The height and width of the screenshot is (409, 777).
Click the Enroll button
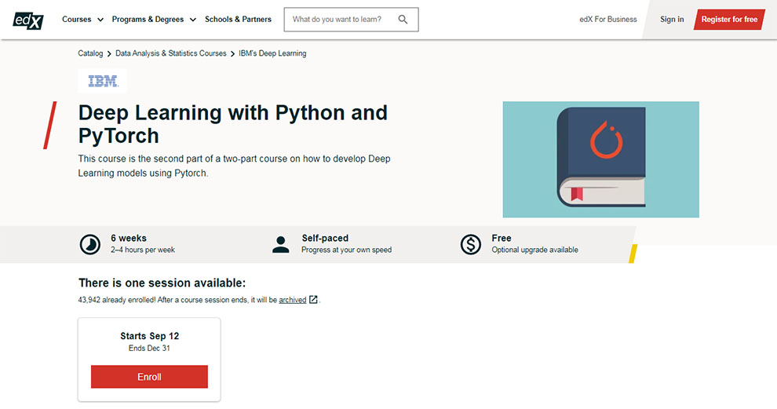coord(149,377)
